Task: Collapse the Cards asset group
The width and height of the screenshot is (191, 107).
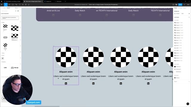Action: [3, 23]
